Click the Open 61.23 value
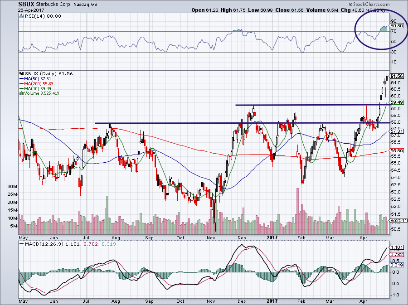The image size is (408, 305). 205,10
